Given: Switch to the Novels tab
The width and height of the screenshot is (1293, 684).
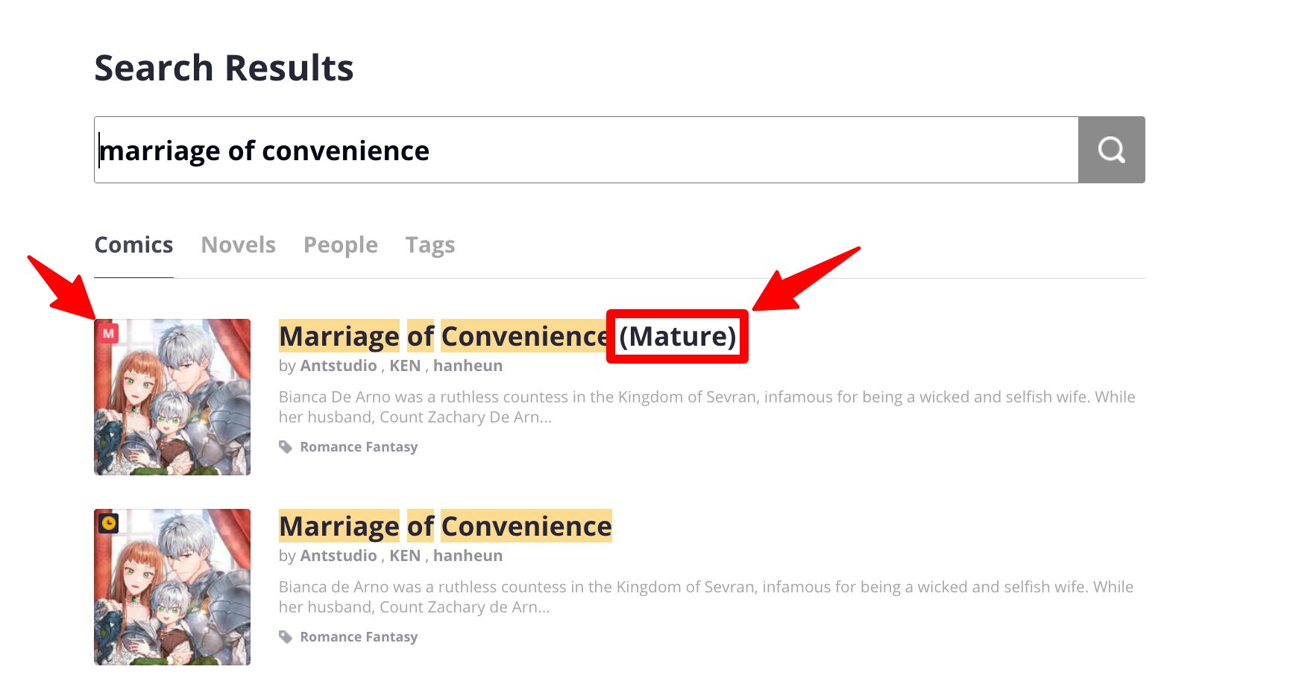Looking at the screenshot, I should 239,245.
